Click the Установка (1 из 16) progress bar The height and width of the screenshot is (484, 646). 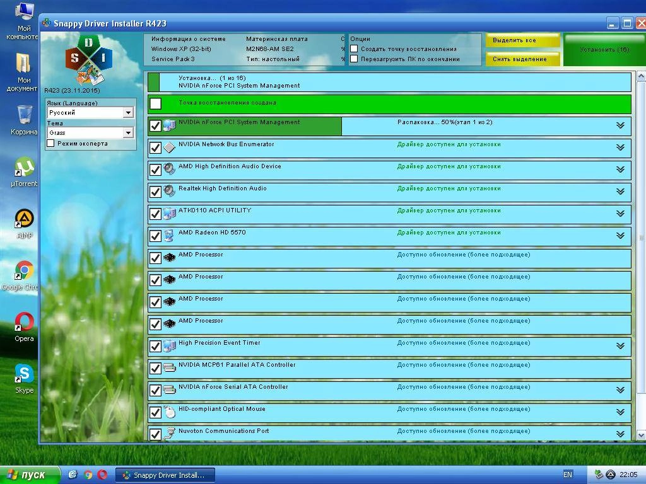coord(389,82)
